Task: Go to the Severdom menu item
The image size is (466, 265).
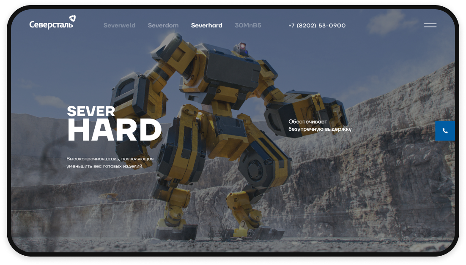Action: [x=163, y=25]
